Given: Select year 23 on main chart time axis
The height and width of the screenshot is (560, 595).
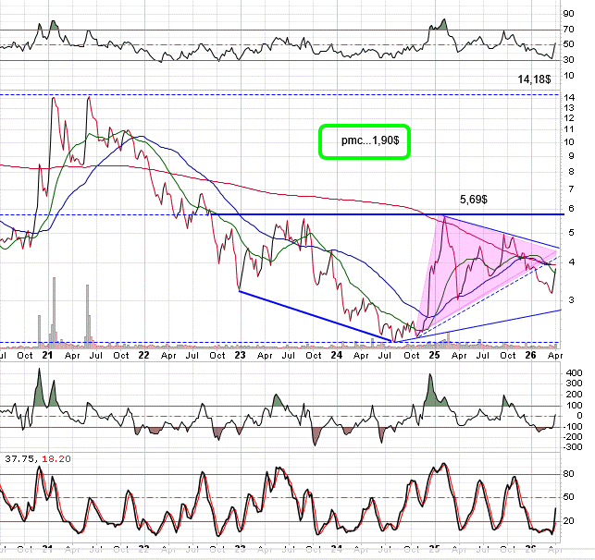Looking at the screenshot, I should [x=240, y=355].
